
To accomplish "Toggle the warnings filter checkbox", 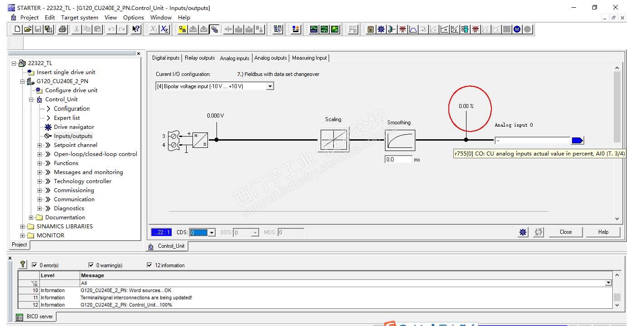I will pyautogui.click(x=91, y=265).
